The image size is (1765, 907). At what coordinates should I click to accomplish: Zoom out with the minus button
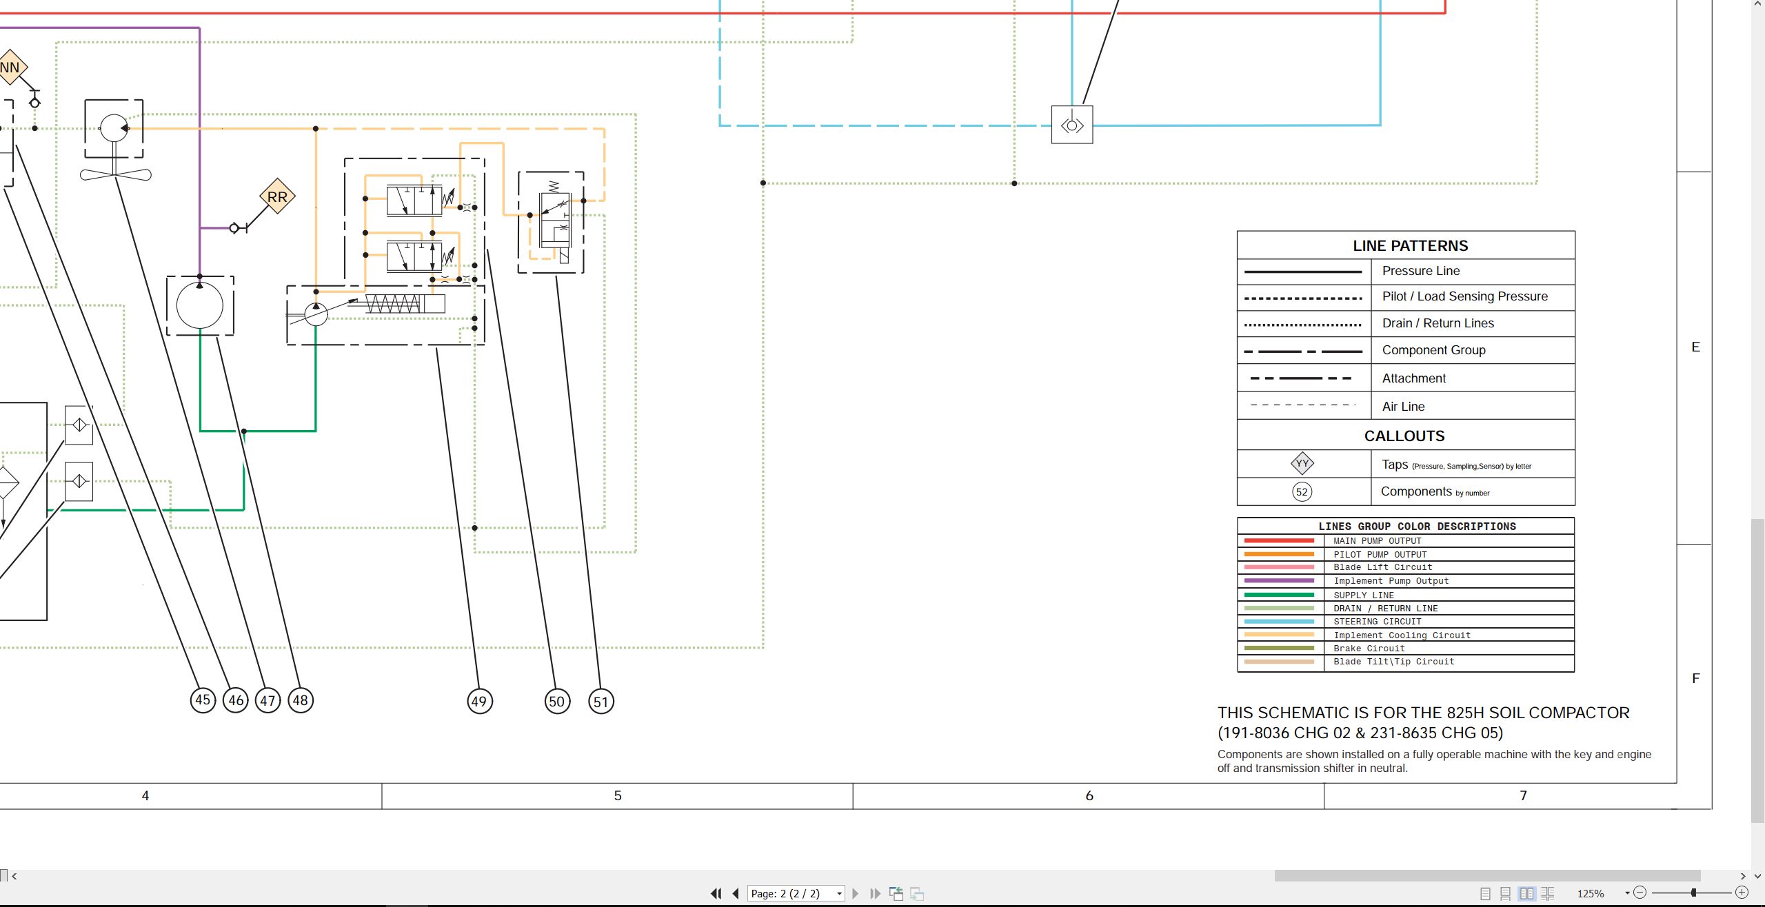pyautogui.click(x=1640, y=893)
